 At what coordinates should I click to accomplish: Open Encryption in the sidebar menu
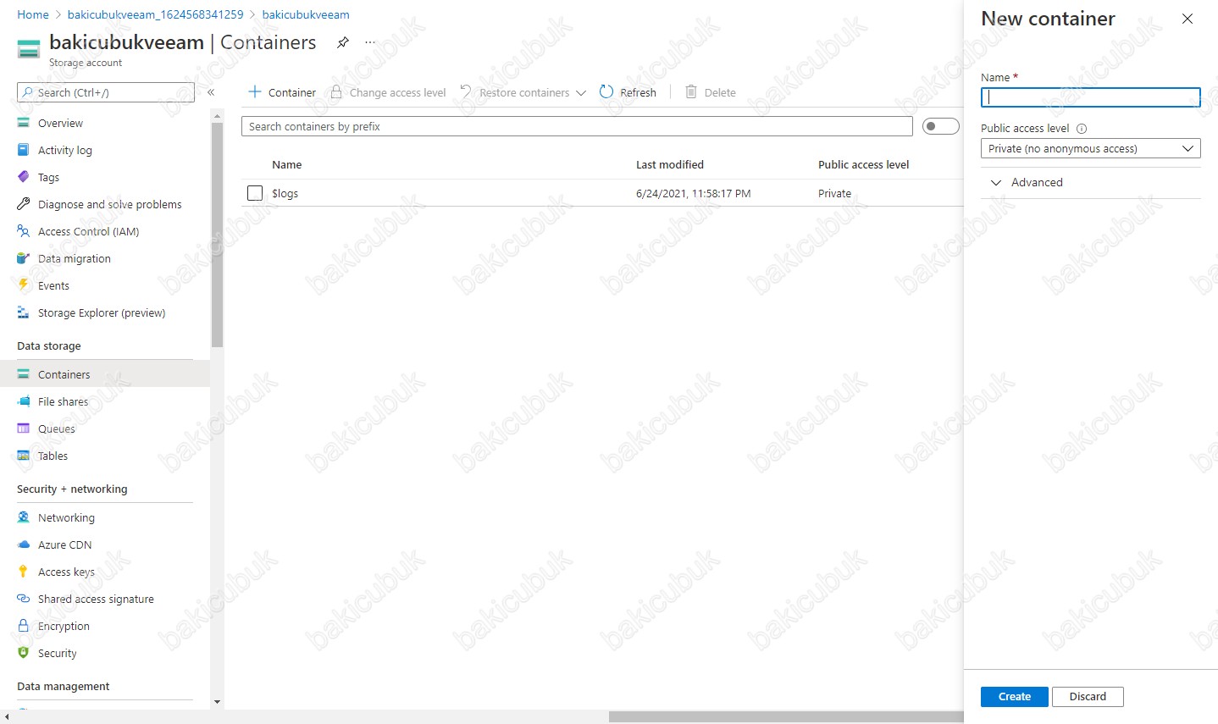click(64, 626)
